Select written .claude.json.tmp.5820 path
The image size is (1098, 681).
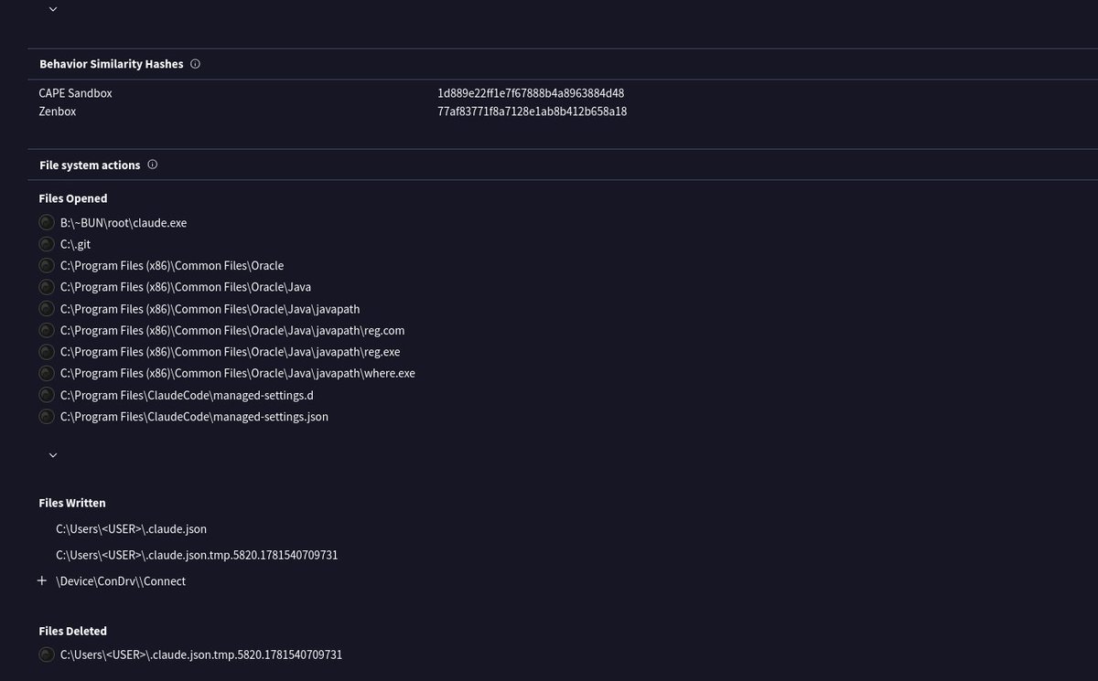197,555
